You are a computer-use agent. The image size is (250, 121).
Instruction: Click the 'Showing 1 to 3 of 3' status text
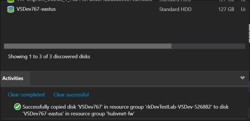pos(49,57)
